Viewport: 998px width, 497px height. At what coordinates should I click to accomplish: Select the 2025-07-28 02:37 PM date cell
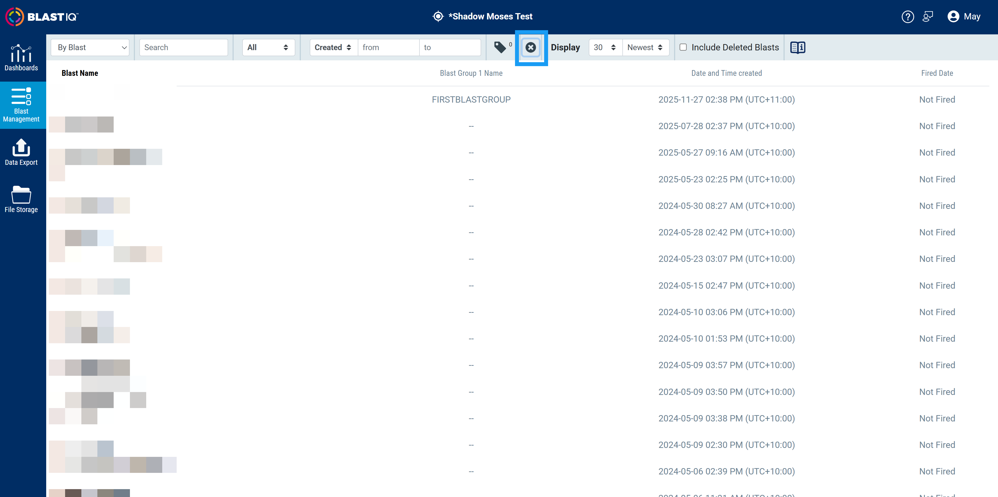[726, 126]
